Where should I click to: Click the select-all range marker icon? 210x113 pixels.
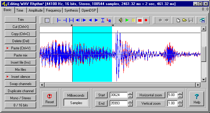click(71, 21)
